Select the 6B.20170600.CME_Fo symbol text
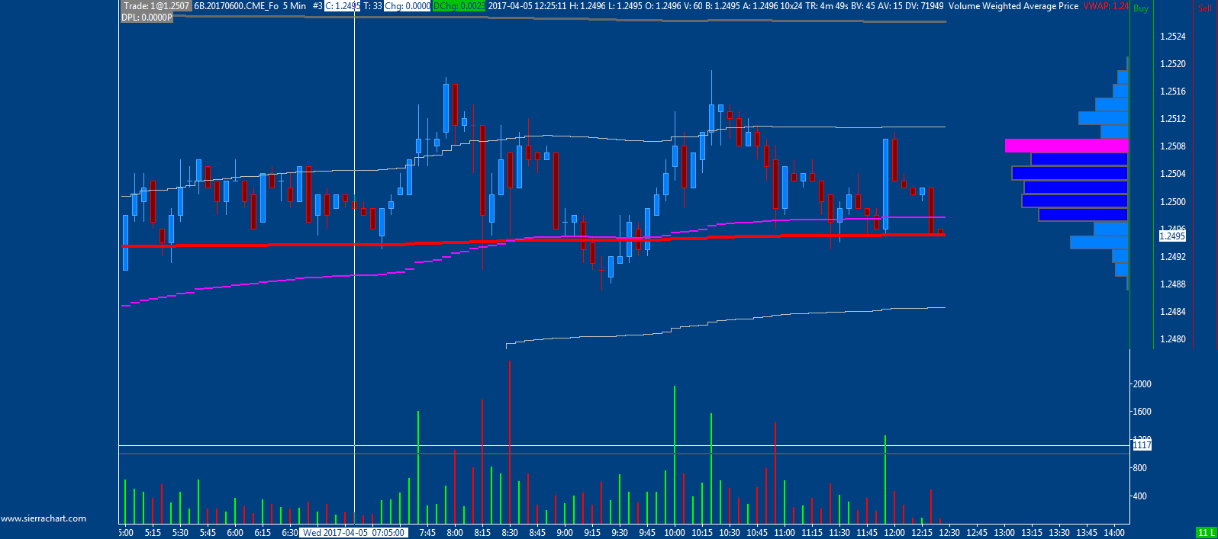The height and width of the screenshot is (539, 1218). click(x=237, y=6)
